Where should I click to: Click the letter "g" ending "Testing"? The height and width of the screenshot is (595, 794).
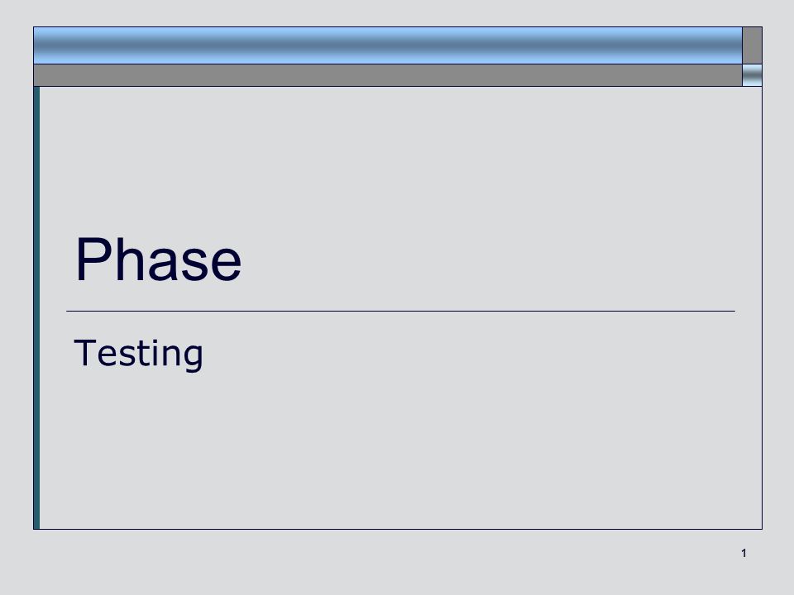[194, 357]
